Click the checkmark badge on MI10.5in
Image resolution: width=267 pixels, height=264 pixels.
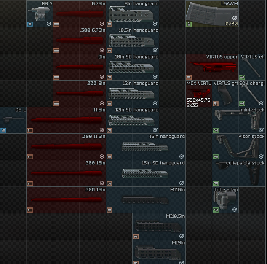(x=182, y=236)
